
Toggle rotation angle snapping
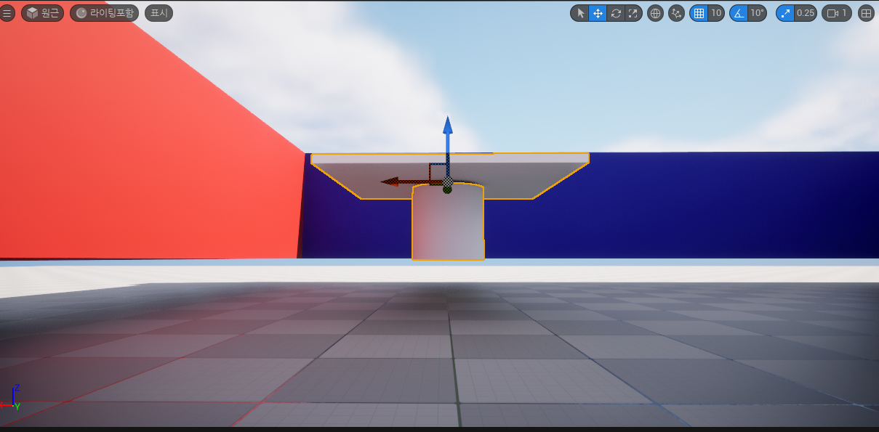739,13
